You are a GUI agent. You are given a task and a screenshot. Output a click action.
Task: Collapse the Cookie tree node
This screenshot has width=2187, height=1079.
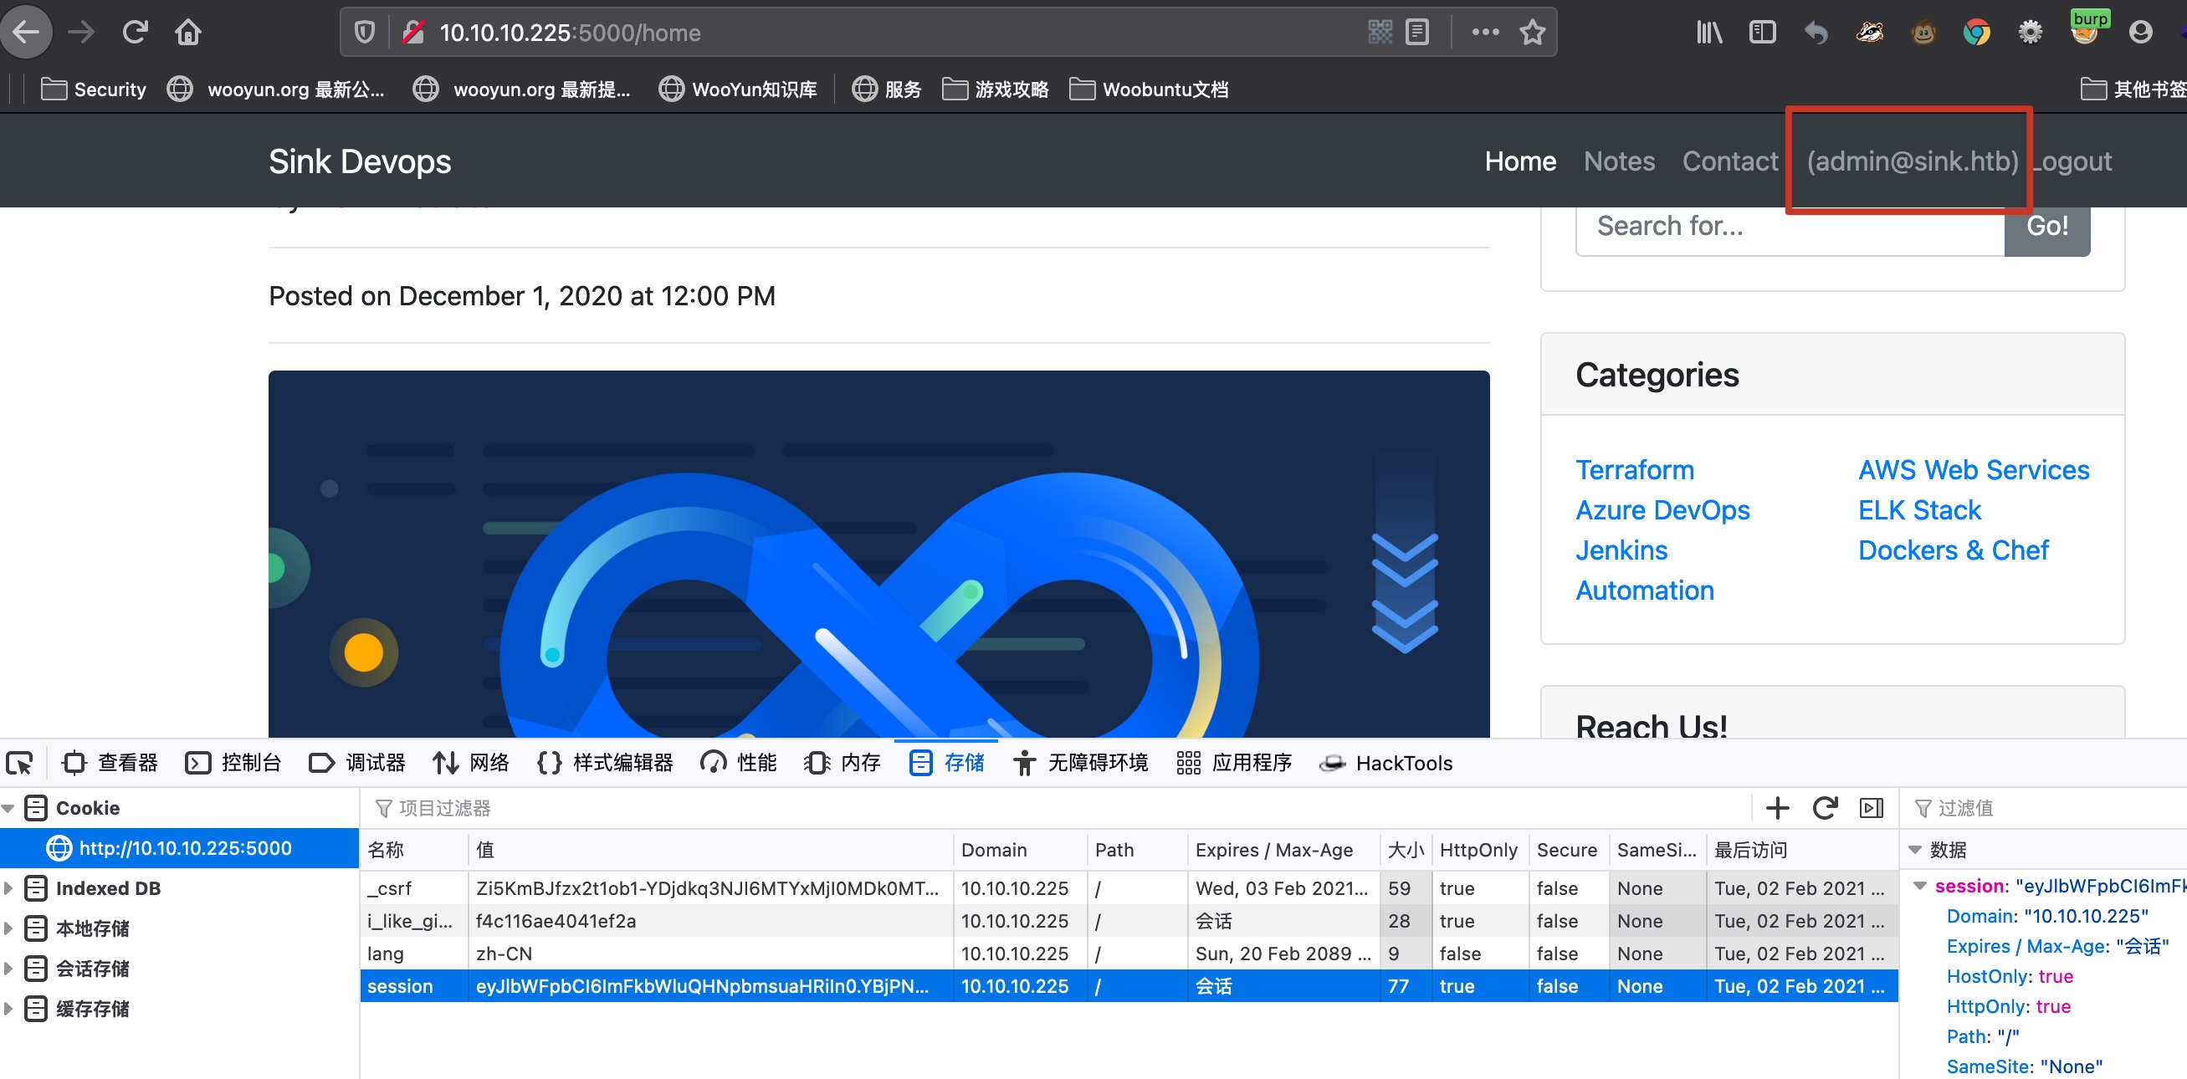[x=8, y=808]
